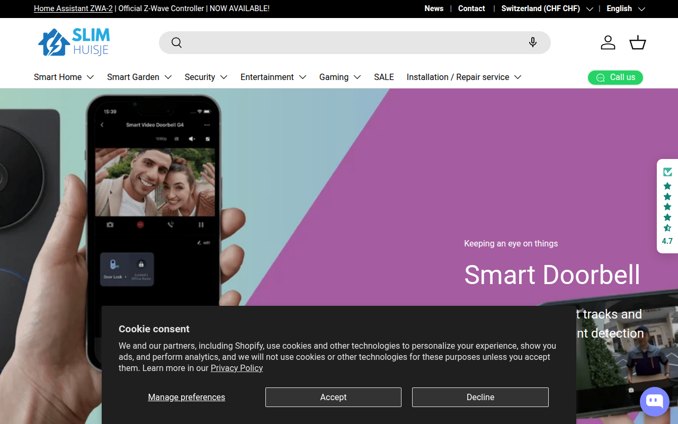Click the Keeping an eye on things text
This screenshot has width=678, height=424.
pos(511,243)
